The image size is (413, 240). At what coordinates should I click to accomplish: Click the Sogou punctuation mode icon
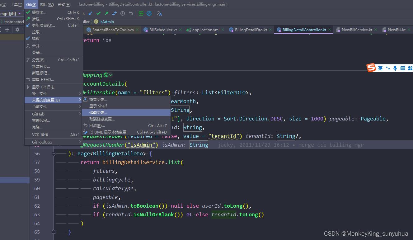pyautogui.click(x=388, y=68)
